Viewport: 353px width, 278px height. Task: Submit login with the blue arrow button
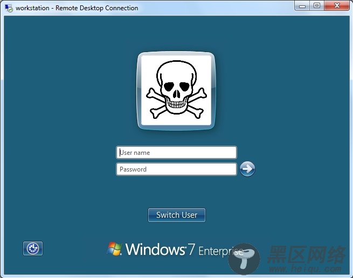(x=247, y=169)
